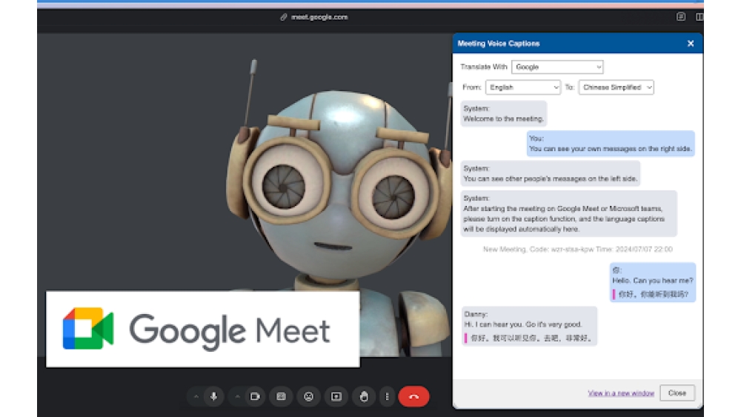The height and width of the screenshot is (417, 741).
Task: Expand video settings chevron beside camera
Action: (x=237, y=397)
